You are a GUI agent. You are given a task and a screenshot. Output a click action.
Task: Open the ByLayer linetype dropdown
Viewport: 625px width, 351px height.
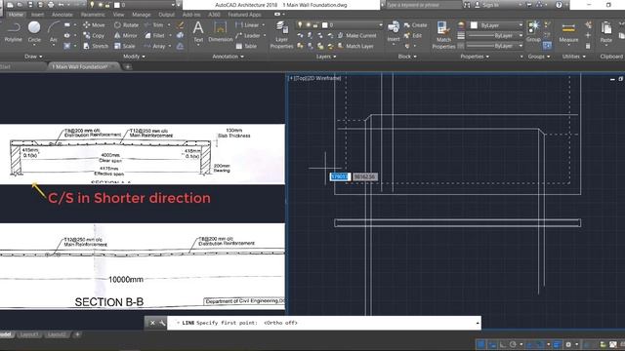pos(495,46)
